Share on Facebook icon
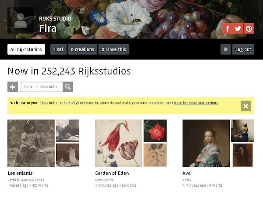The image size is (263, 198). point(227,28)
